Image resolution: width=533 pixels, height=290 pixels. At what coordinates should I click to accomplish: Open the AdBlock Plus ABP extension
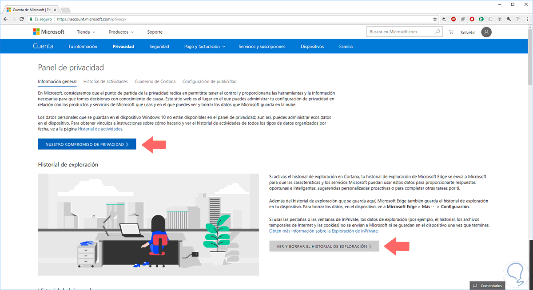453,19
